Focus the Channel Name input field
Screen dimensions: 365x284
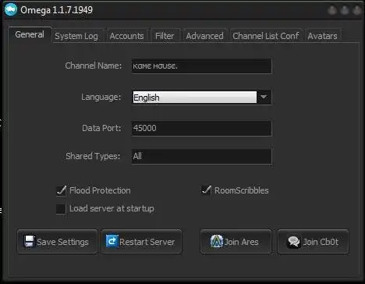tap(202, 66)
